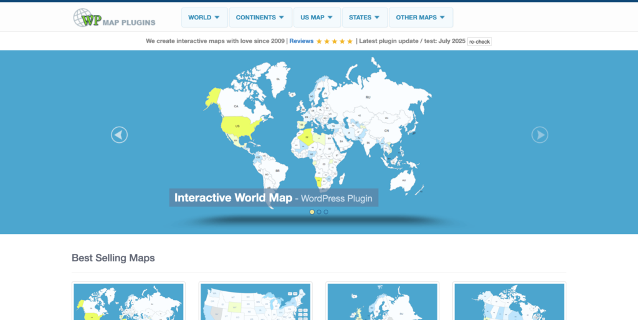Click the US country on the world map

tap(237, 125)
